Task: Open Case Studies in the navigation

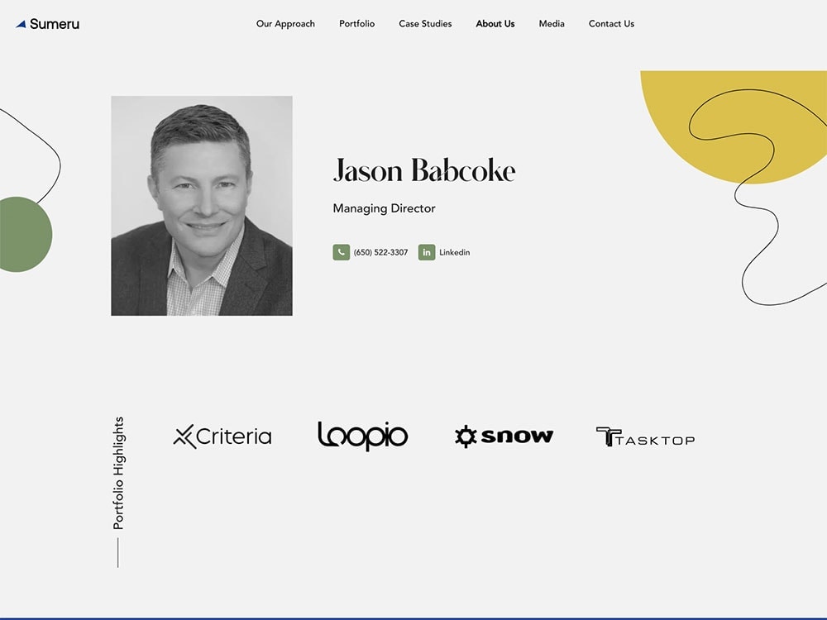Action: coord(425,24)
